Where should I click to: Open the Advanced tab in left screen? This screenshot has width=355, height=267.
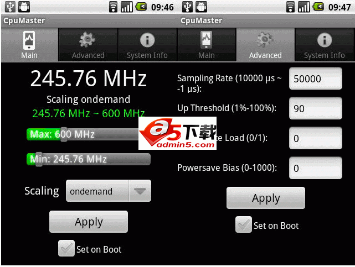coord(88,45)
